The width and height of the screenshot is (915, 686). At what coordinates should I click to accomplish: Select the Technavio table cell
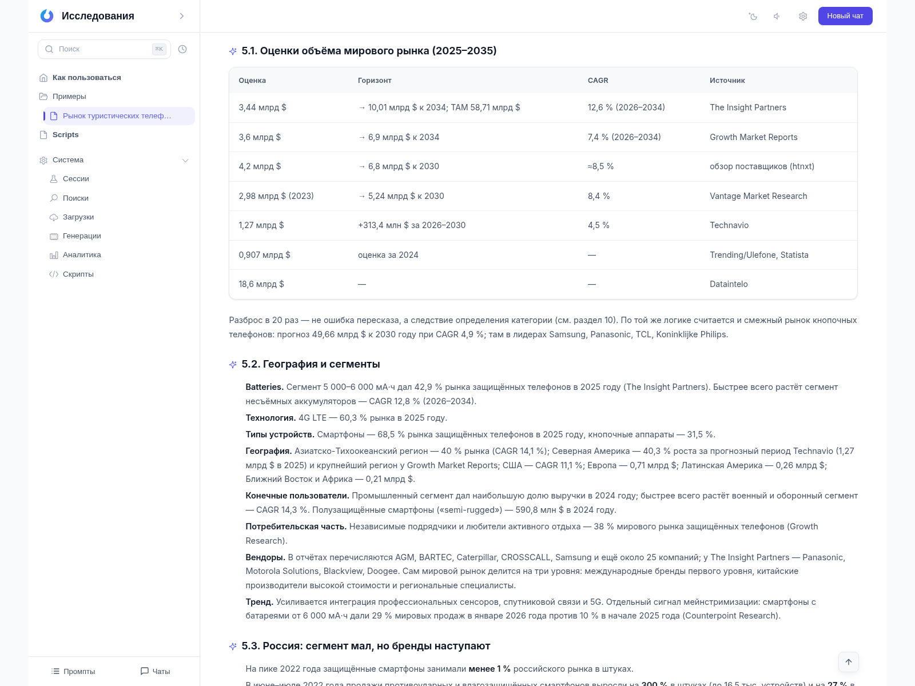click(729, 225)
